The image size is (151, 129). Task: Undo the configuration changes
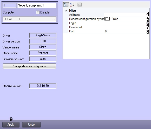[x=31, y=125]
